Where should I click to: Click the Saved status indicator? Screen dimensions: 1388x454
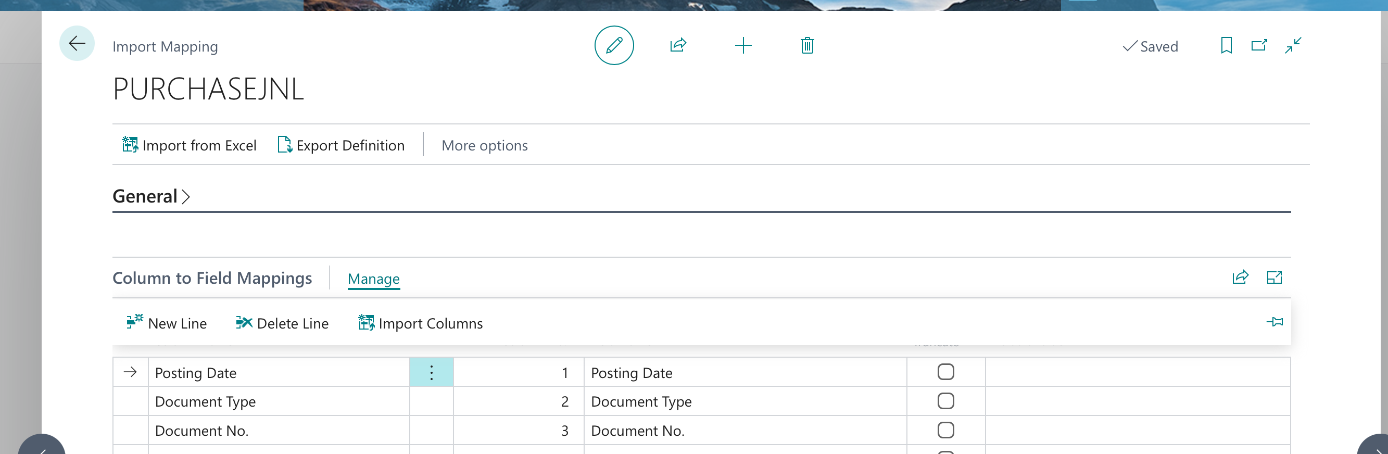click(1150, 47)
